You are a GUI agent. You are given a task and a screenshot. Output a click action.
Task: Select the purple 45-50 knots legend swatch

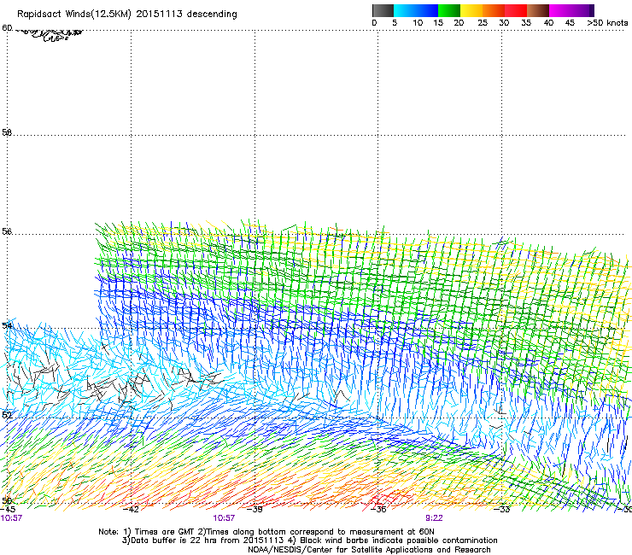pyautogui.click(x=582, y=10)
